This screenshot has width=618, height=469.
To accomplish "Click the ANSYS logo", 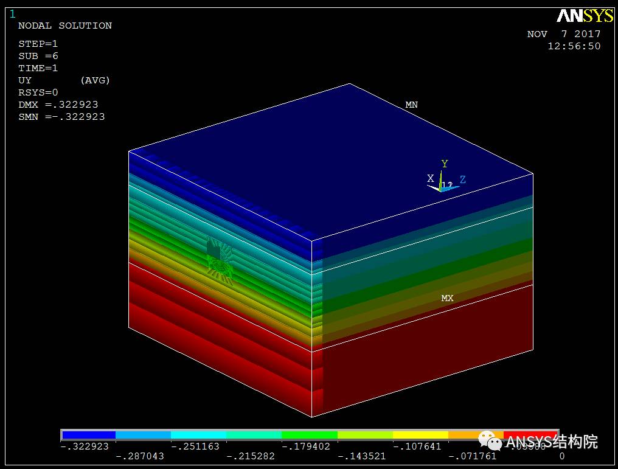I will 585,16.
